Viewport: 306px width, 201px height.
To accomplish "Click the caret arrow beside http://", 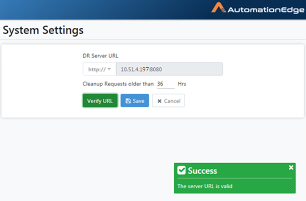I will coord(109,69).
